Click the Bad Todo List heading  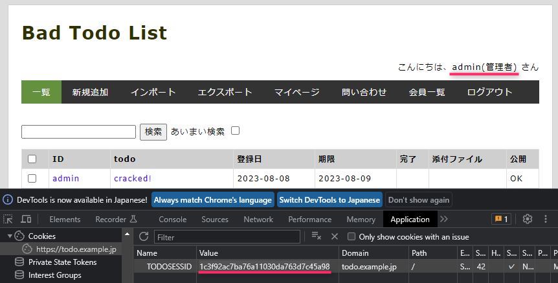[x=95, y=33]
